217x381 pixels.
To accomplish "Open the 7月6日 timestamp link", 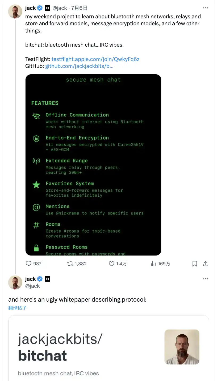I will tap(78, 8).
